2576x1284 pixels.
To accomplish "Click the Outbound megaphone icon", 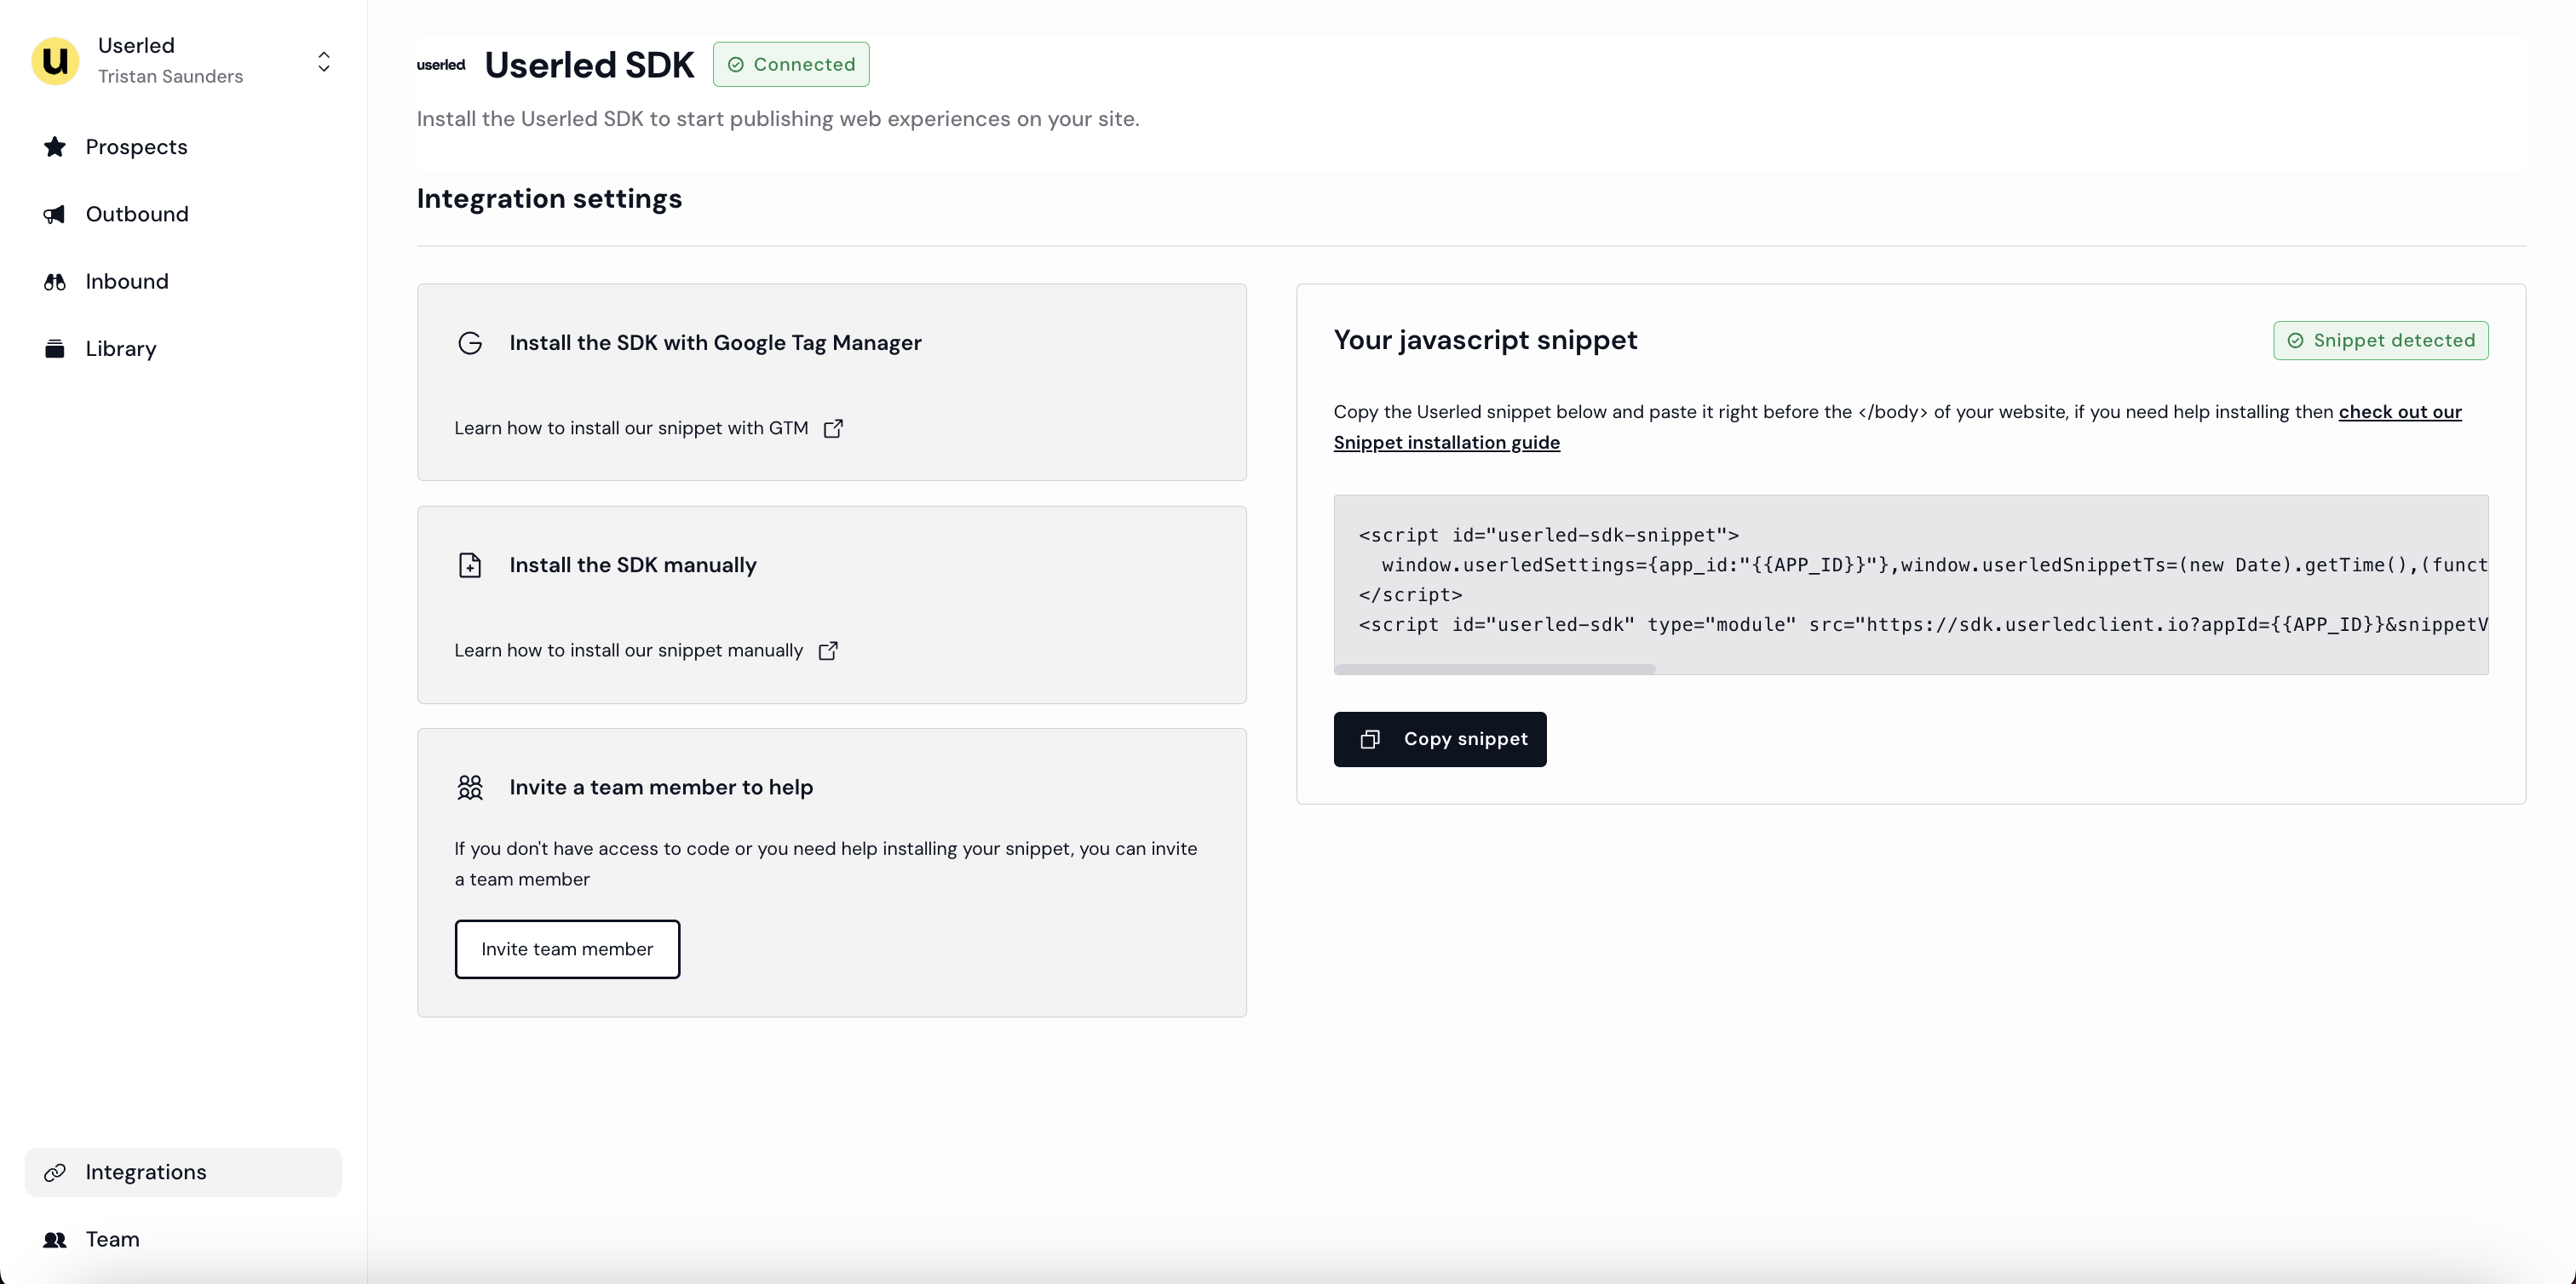I will (x=55, y=214).
